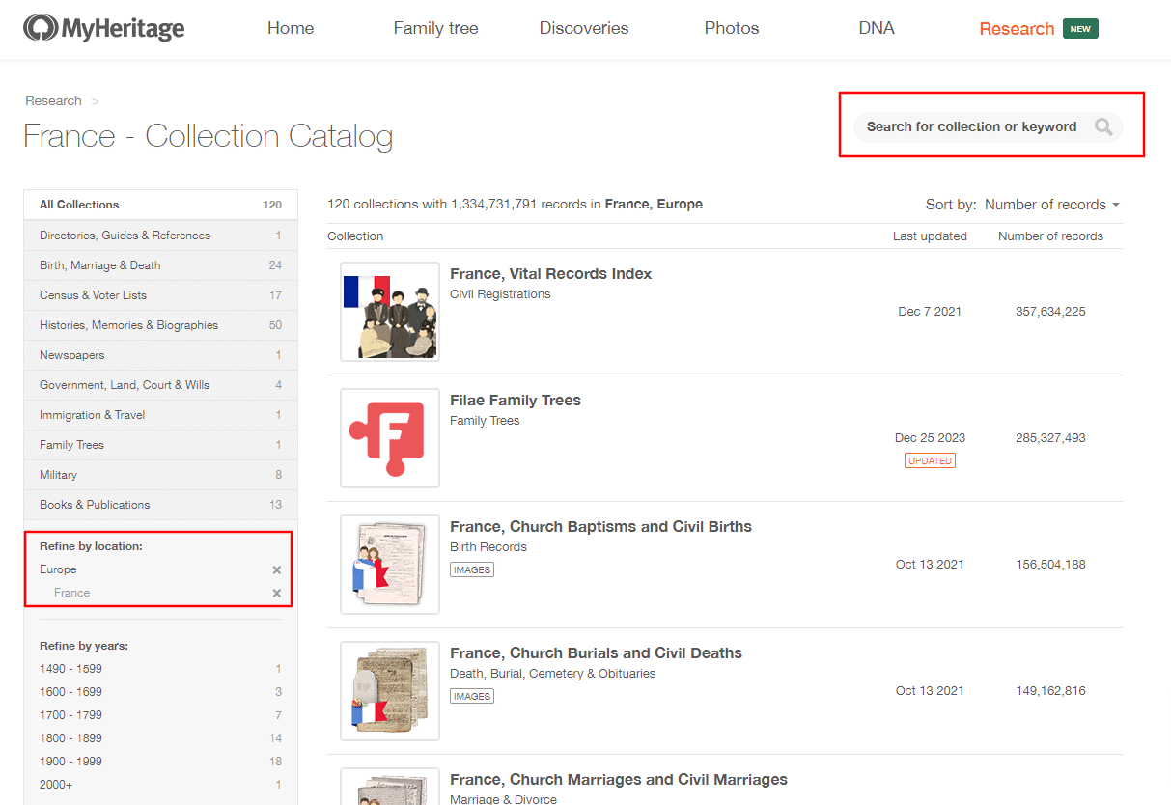Click the NEW badge beside Research
This screenshot has width=1171, height=805.
[1080, 29]
